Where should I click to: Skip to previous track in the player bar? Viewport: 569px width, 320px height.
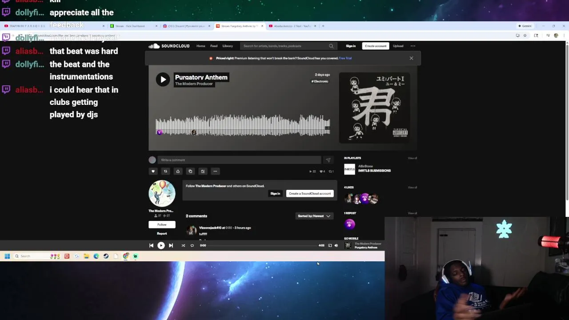click(x=151, y=245)
